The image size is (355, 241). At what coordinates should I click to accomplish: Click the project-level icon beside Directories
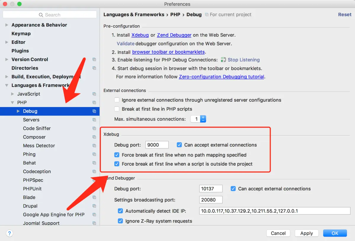94,68
